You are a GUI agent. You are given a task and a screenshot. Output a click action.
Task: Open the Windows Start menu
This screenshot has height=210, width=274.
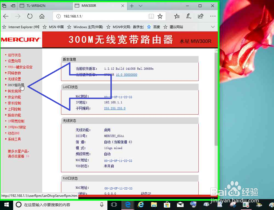(x=7, y=205)
